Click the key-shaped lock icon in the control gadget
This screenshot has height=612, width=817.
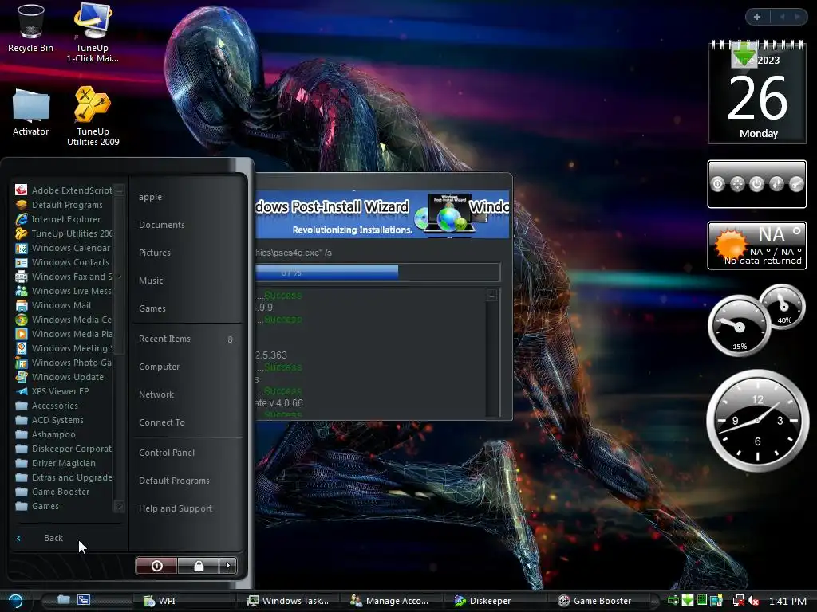(x=796, y=184)
